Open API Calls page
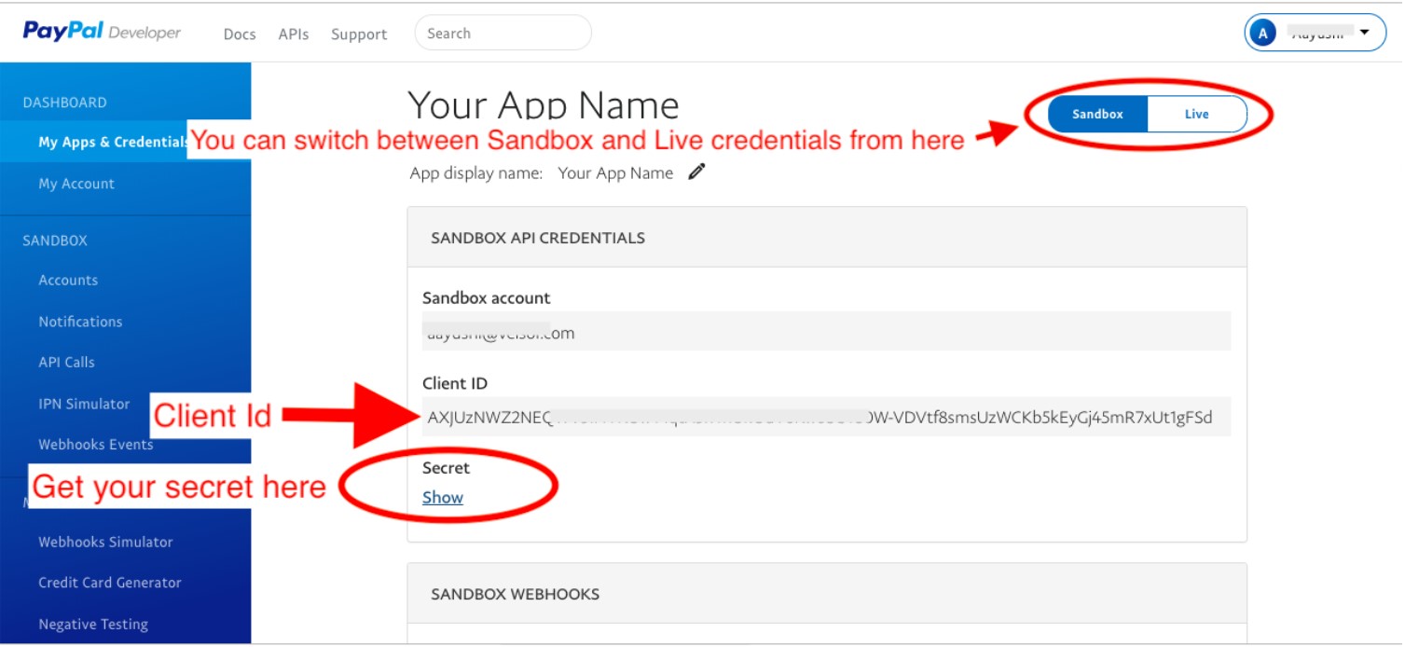 [x=66, y=363]
